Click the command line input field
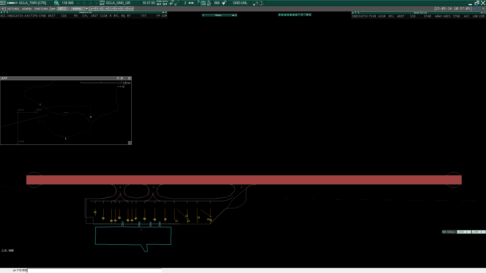This screenshot has height=273, width=486. (94, 270)
